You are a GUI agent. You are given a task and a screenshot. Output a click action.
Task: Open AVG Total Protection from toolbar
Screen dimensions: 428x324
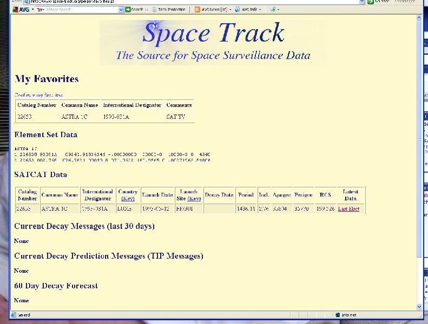pos(169,10)
